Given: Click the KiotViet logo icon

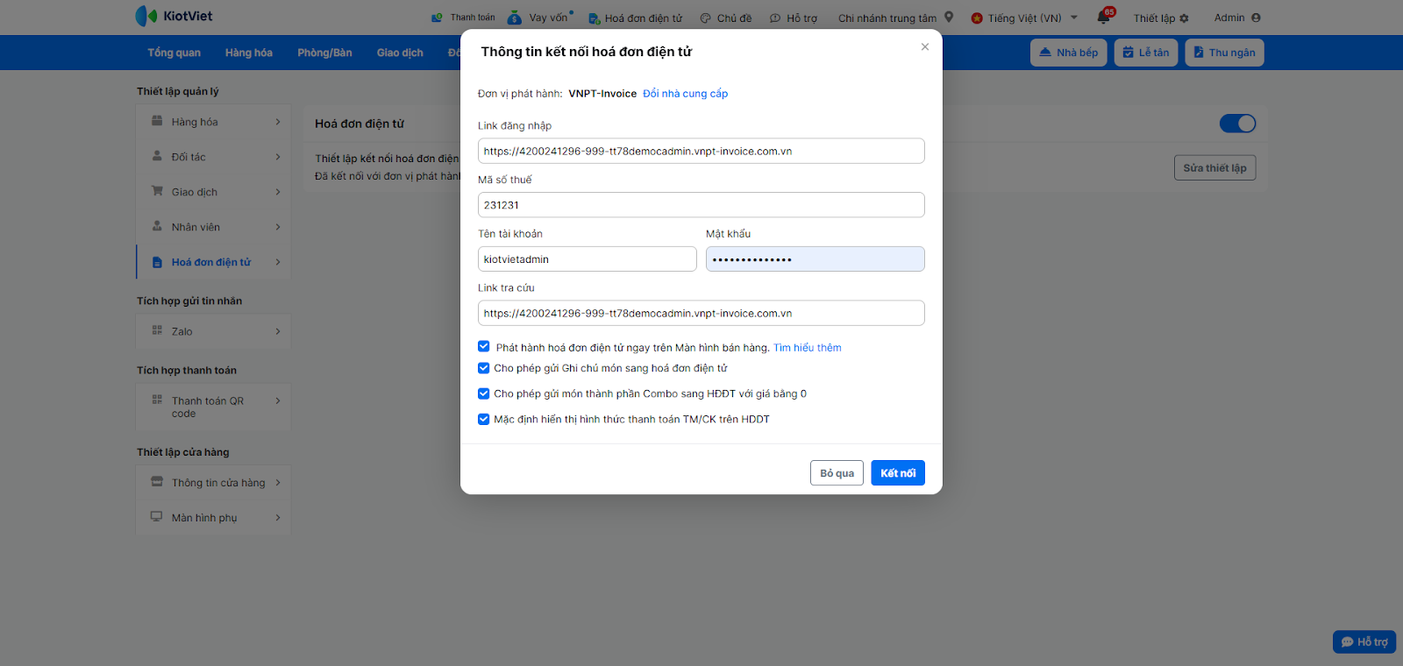Looking at the screenshot, I should [x=146, y=16].
